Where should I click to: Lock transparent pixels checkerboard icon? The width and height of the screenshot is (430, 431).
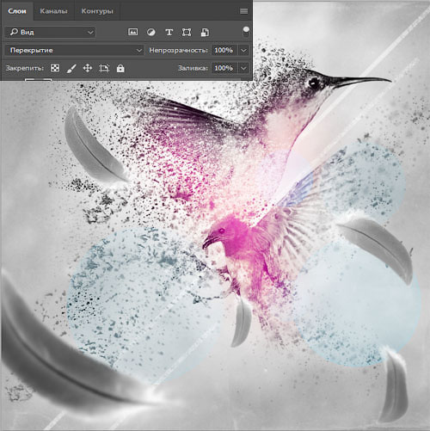tap(55, 68)
